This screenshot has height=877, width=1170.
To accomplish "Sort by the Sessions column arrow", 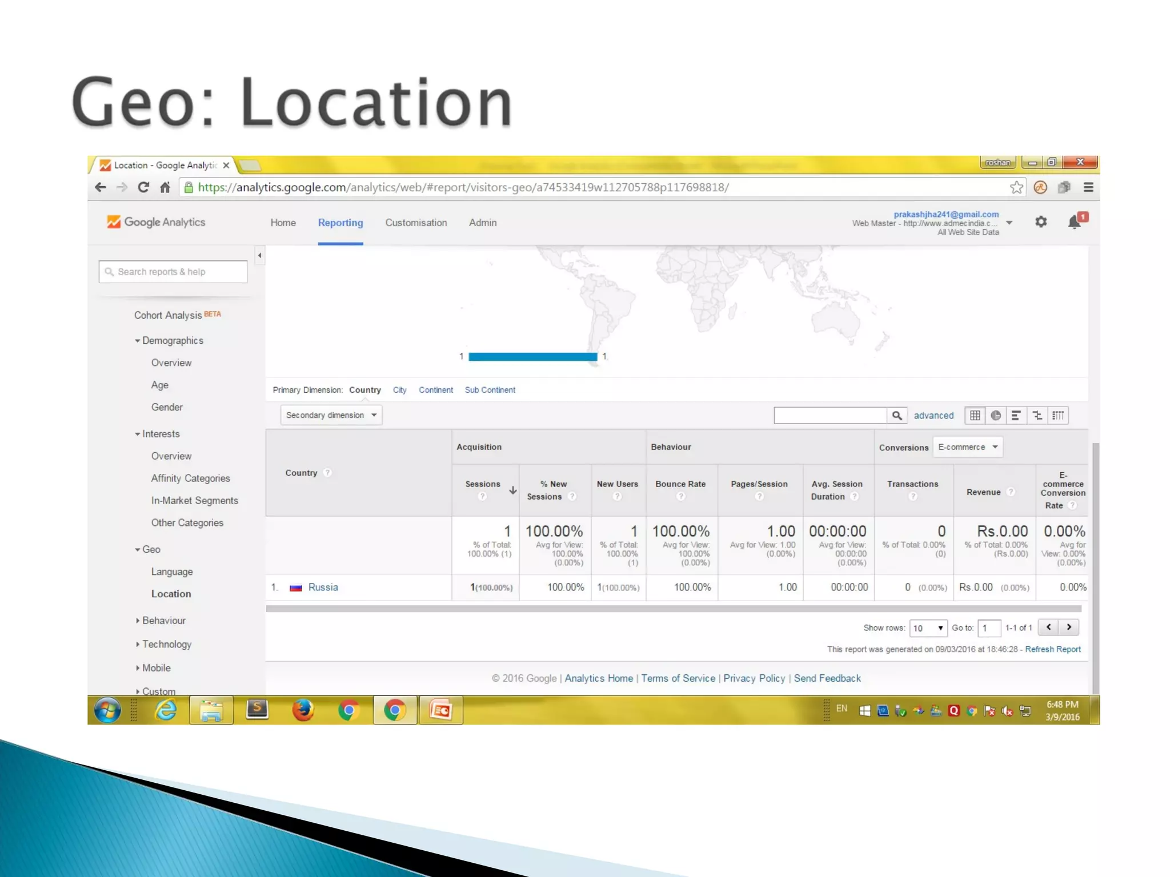I will point(513,490).
